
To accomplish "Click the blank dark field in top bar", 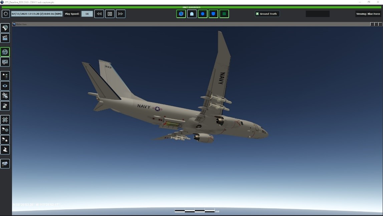I will [x=318, y=14].
